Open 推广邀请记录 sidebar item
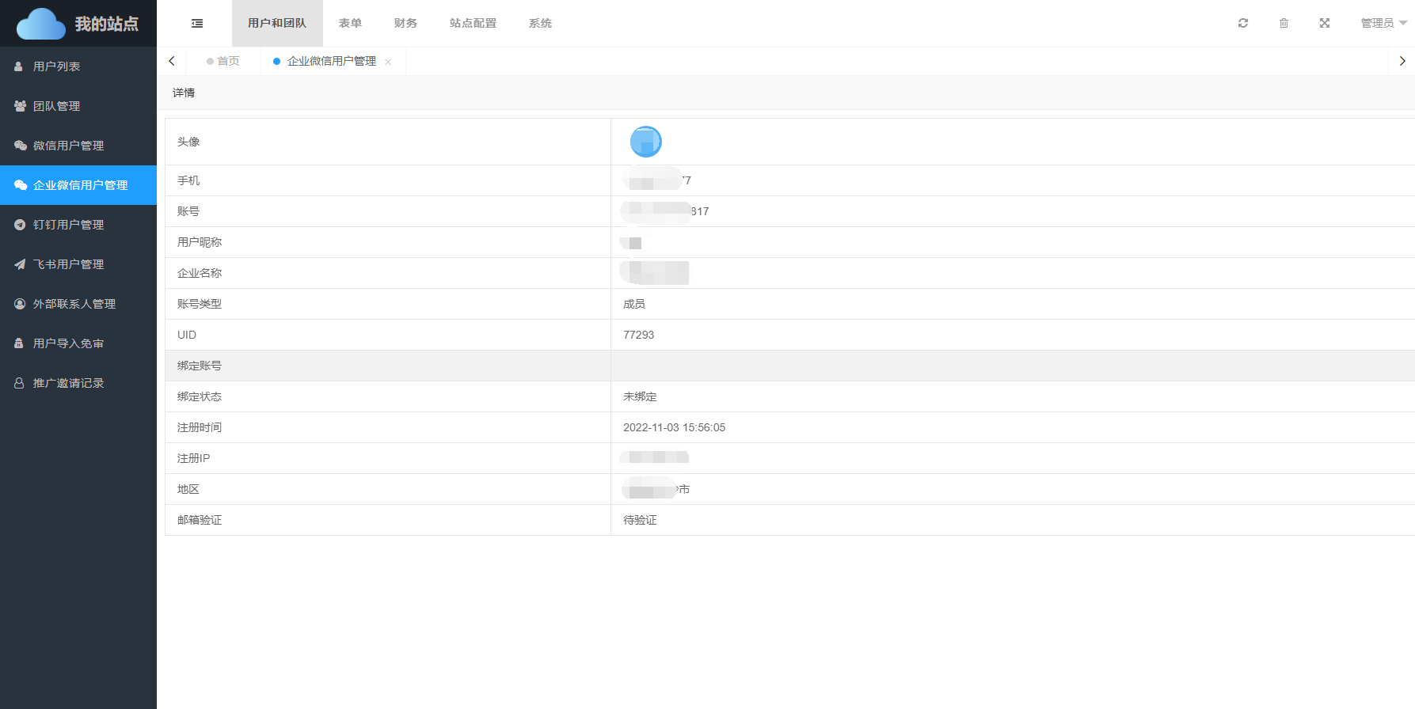Screen dimensions: 1415x709 (x=68, y=383)
